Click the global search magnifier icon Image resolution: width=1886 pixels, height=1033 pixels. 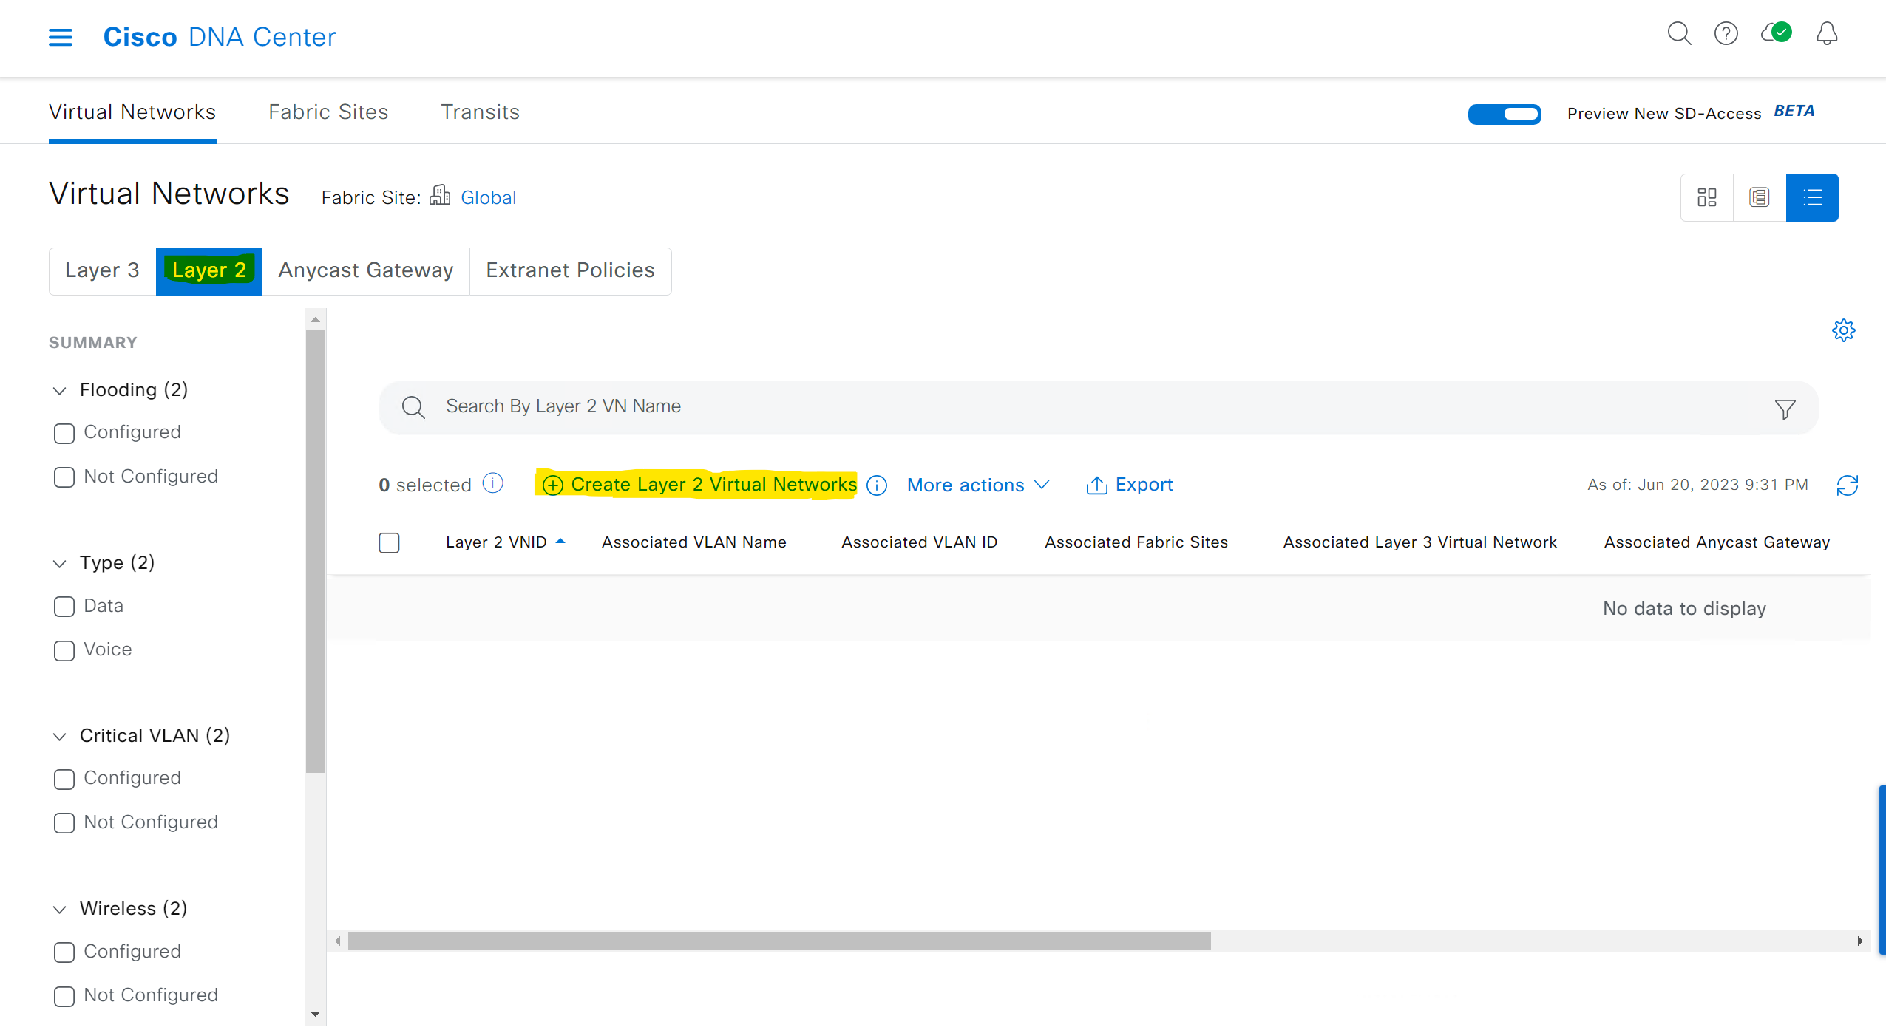point(1680,33)
